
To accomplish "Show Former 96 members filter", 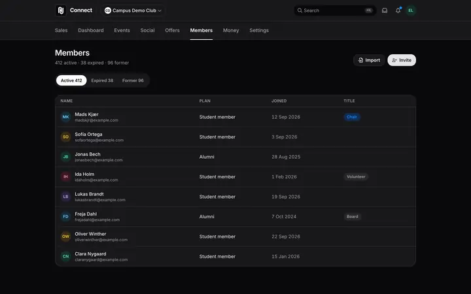I will point(133,80).
